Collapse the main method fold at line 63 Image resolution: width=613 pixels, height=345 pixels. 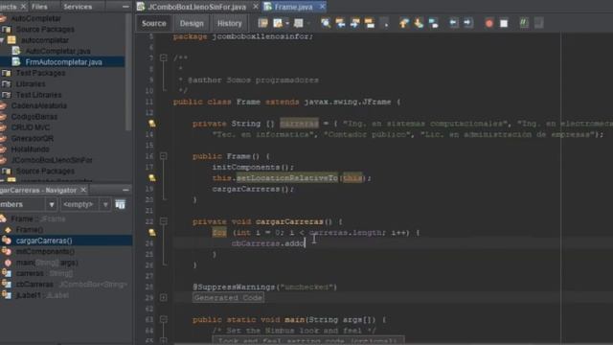(x=164, y=319)
